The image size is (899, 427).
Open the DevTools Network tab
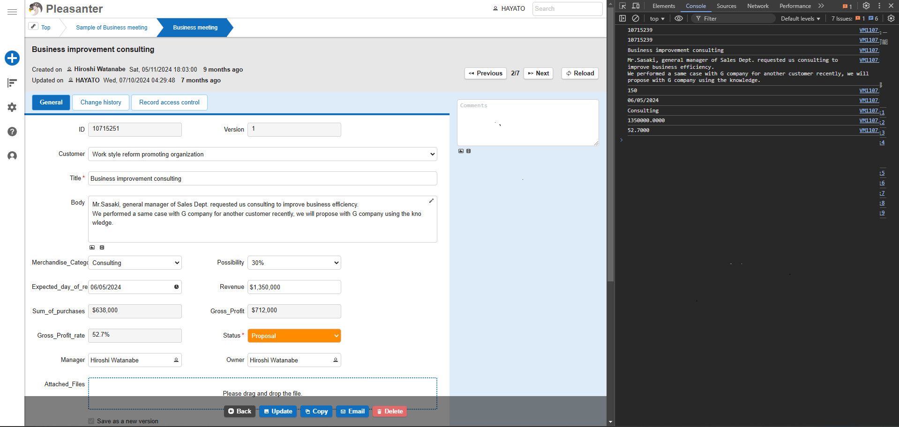tap(758, 6)
